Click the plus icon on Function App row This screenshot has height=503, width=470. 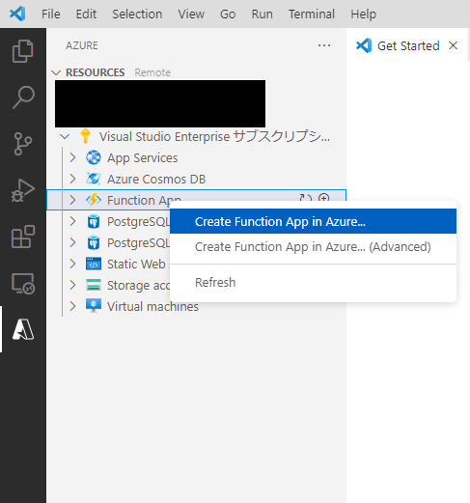[323, 198]
